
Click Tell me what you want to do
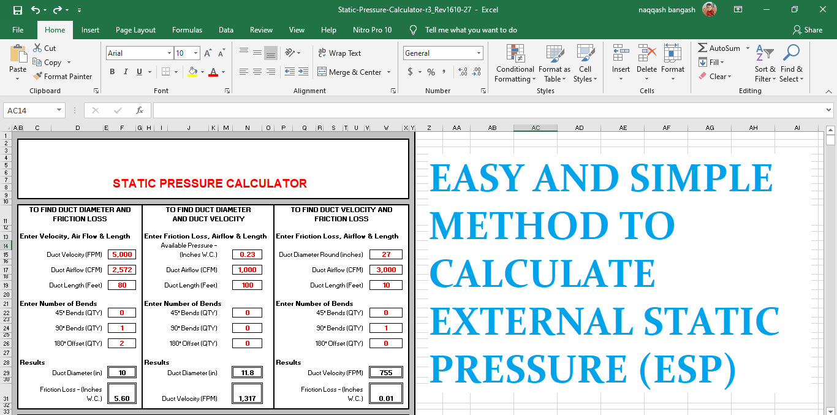[x=472, y=29]
